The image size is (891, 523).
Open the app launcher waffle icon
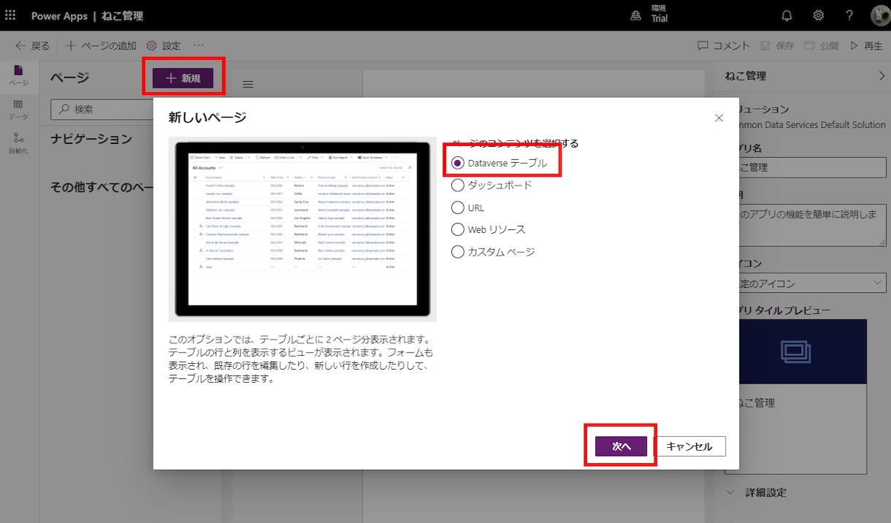(10, 15)
